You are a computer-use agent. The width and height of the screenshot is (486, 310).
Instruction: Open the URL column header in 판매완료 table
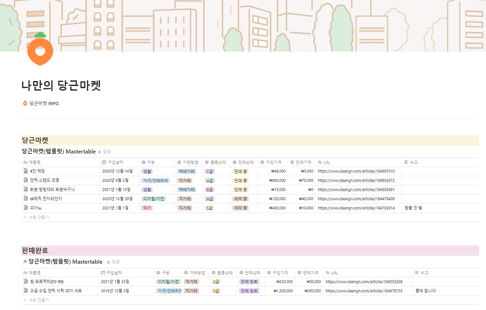pos(368,272)
